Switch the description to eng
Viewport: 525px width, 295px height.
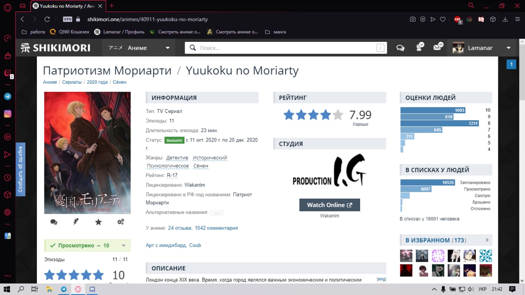(x=381, y=279)
